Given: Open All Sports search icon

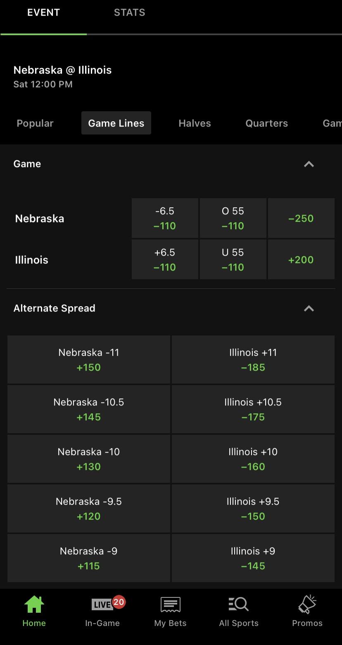Looking at the screenshot, I should [239, 604].
